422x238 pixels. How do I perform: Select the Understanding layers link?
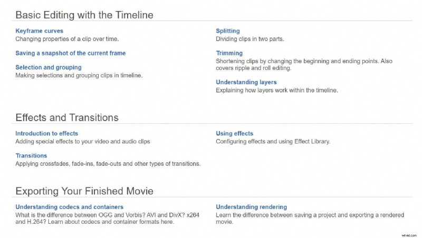pyautogui.click(x=246, y=82)
